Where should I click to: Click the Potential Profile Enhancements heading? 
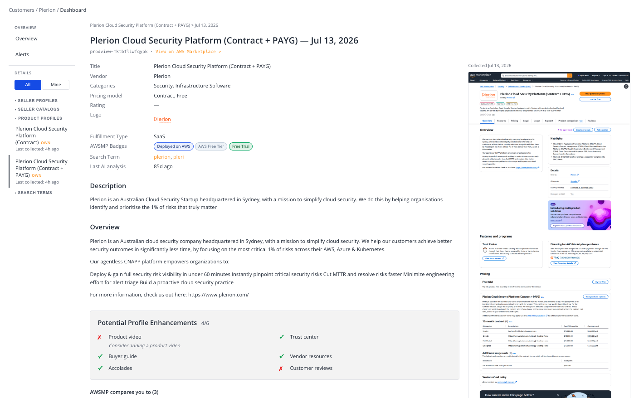click(147, 323)
